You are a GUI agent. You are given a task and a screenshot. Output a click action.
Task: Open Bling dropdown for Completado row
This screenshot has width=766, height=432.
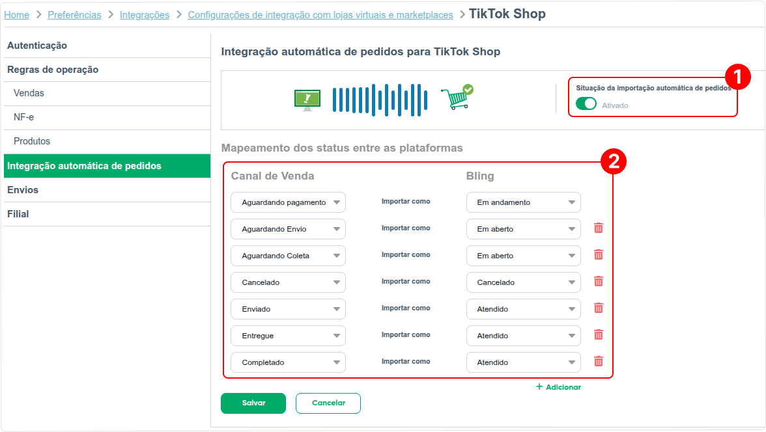[x=524, y=362]
